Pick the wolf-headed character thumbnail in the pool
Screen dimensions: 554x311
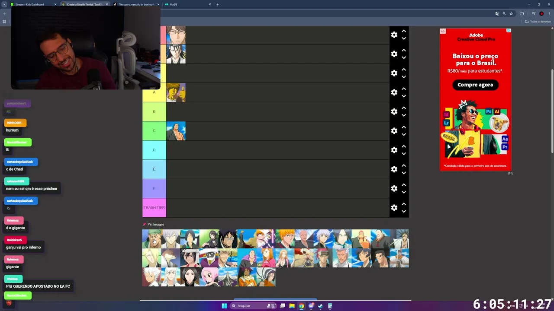click(171, 258)
